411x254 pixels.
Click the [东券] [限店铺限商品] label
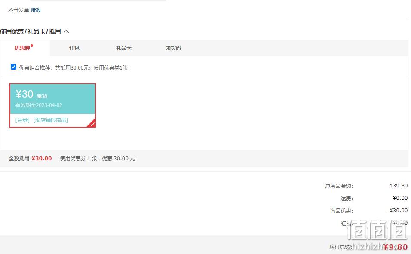[42, 120]
